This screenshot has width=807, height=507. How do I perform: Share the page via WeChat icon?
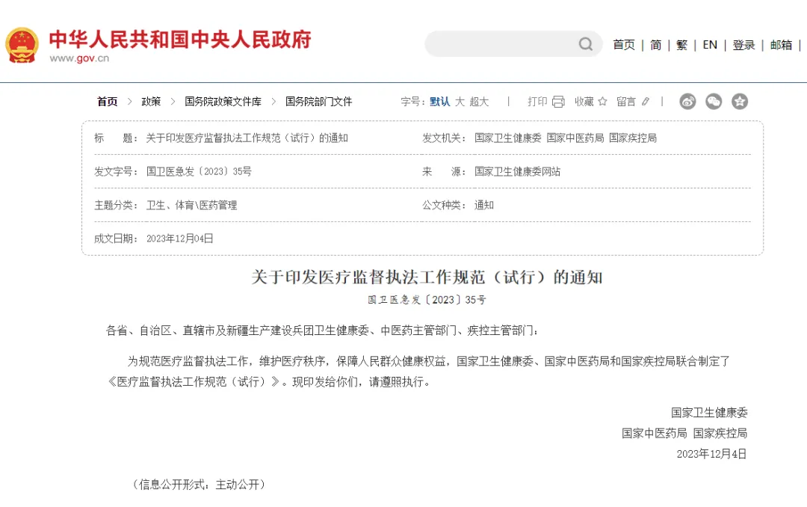click(x=714, y=101)
